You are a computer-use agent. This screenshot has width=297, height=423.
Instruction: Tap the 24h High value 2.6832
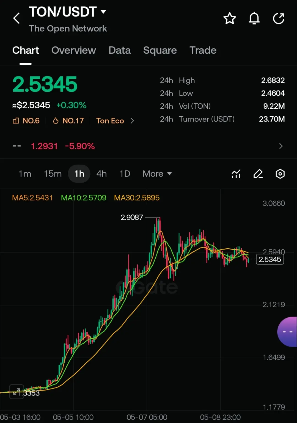click(x=273, y=80)
